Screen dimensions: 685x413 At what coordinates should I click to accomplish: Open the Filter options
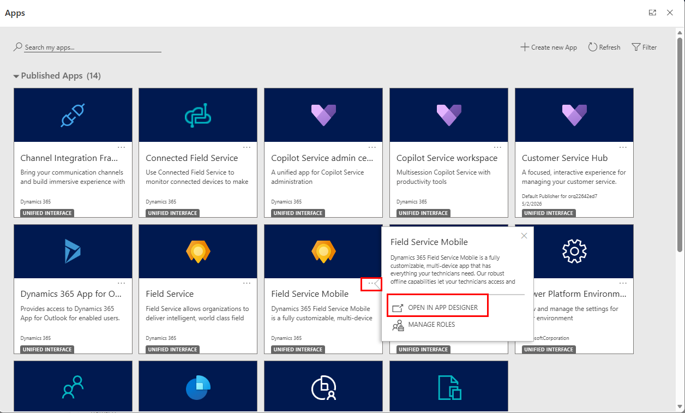pos(644,47)
